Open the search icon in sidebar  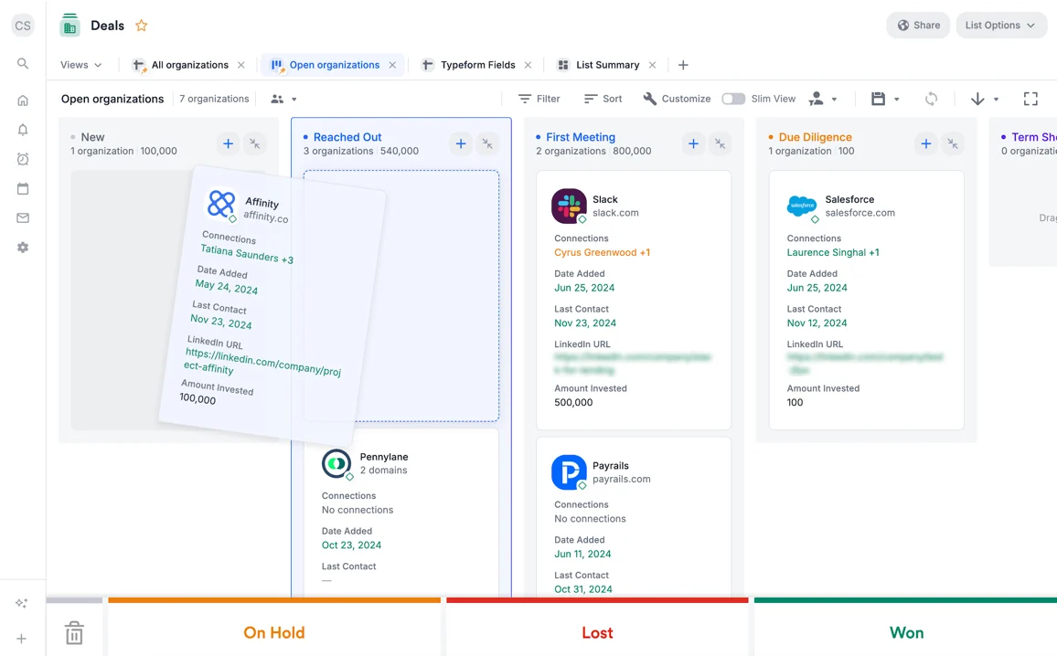pyautogui.click(x=22, y=63)
